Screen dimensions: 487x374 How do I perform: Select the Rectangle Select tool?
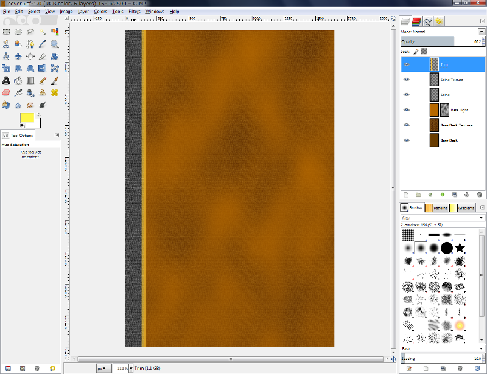[6, 32]
